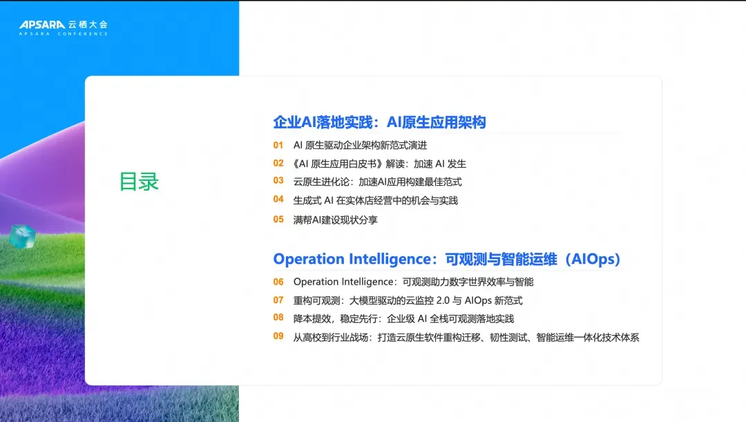Select heading 企业AI落地实践：AI原生应用架构
Image resolution: width=746 pixels, height=422 pixels.
(x=379, y=122)
